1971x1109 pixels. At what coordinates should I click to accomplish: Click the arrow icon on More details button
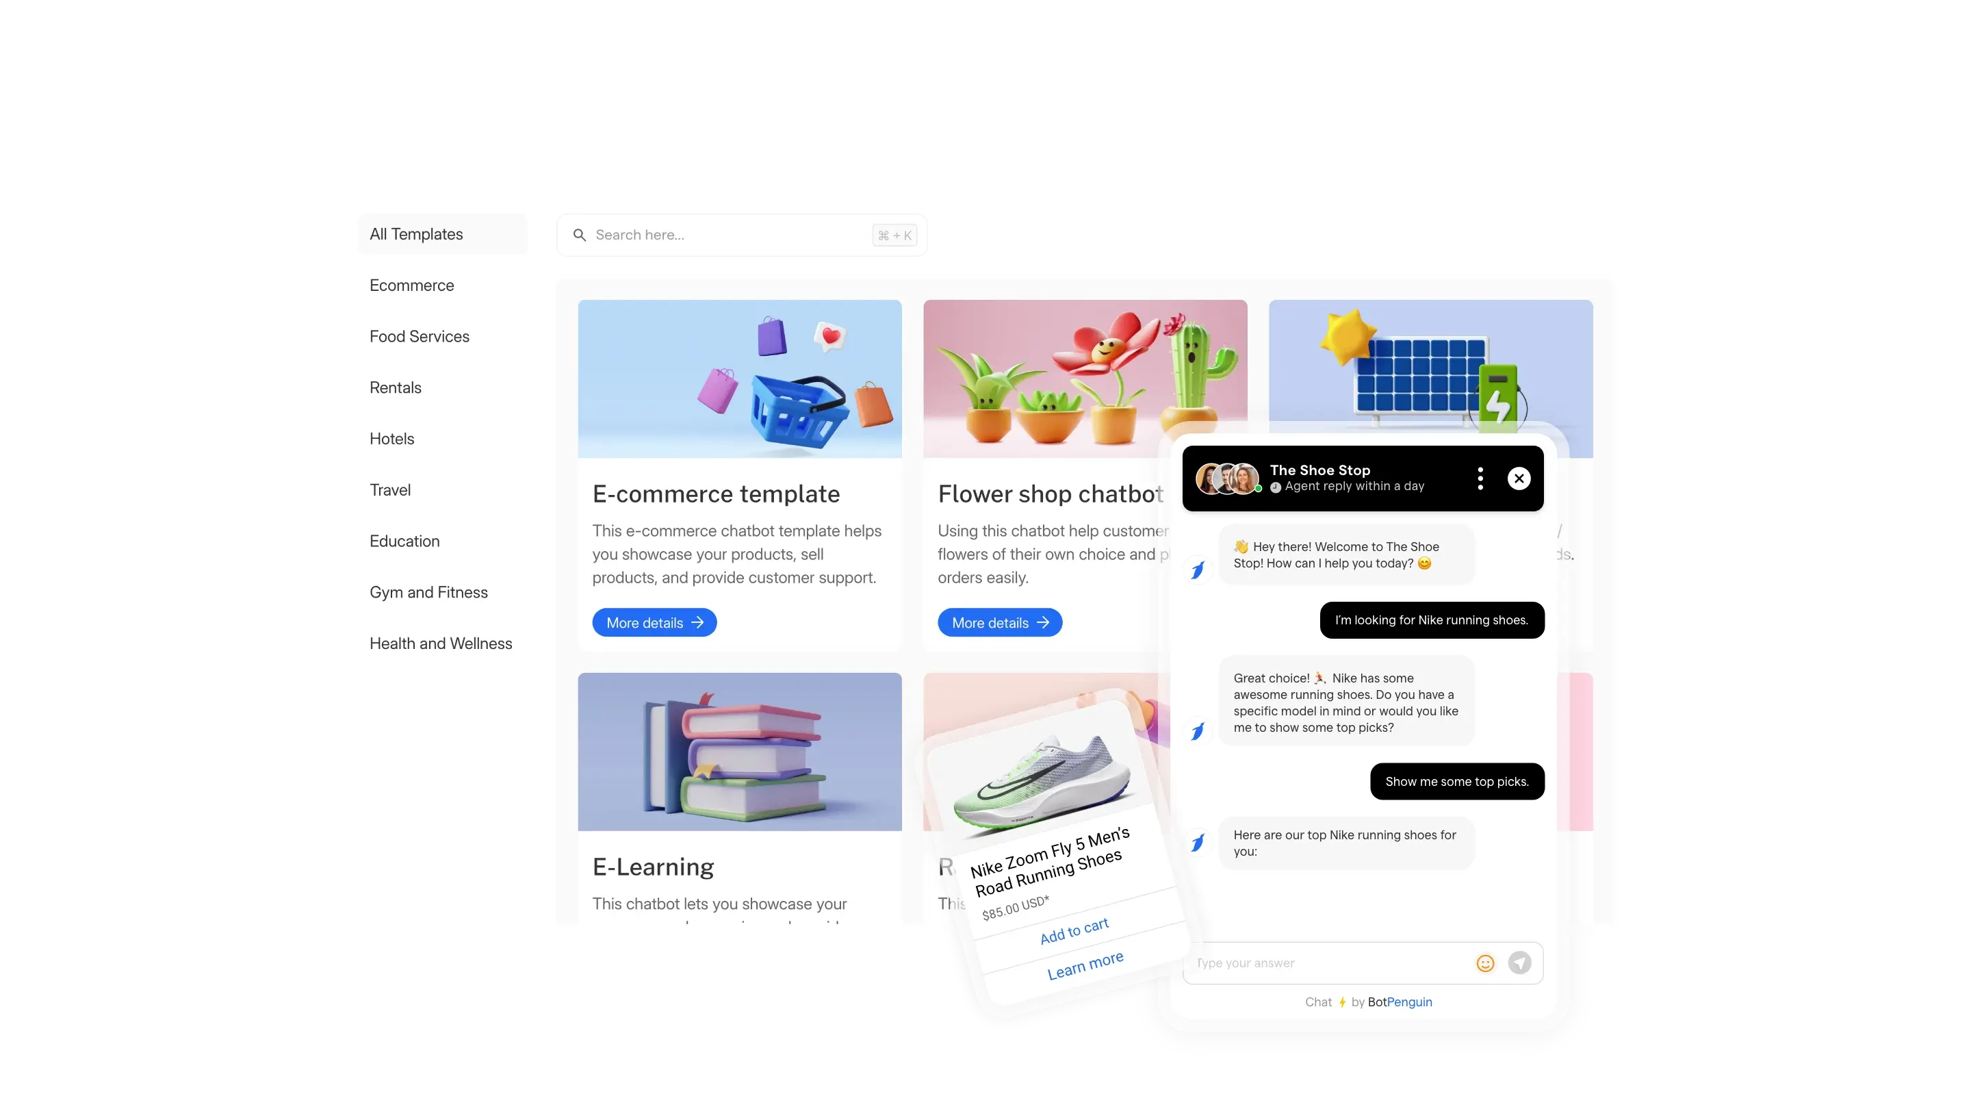[x=697, y=623]
